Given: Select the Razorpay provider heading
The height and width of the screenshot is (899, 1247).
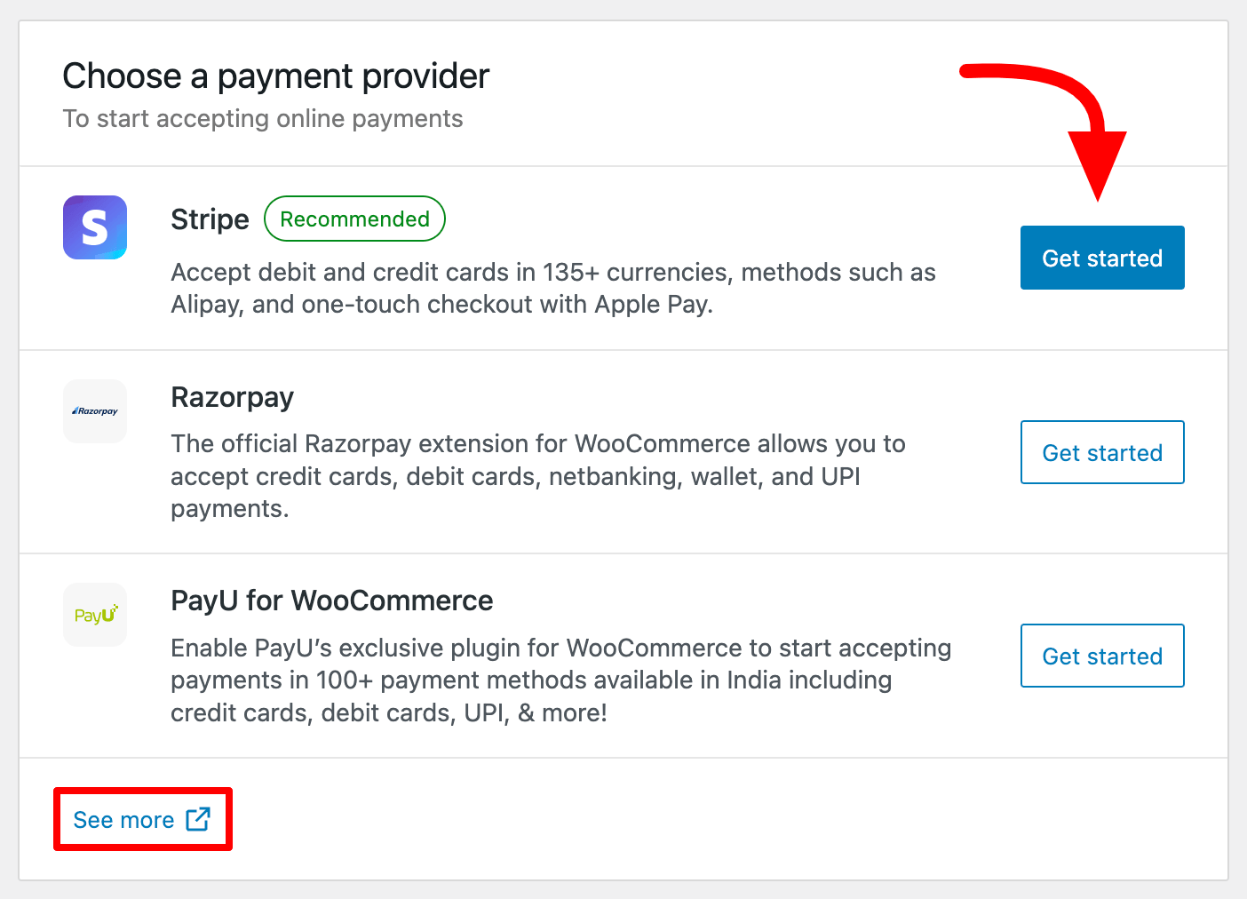Looking at the screenshot, I should tap(232, 398).
